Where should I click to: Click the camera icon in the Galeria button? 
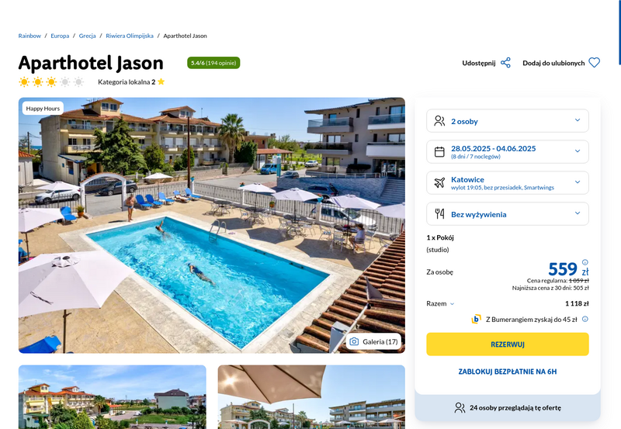pos(354,341)
